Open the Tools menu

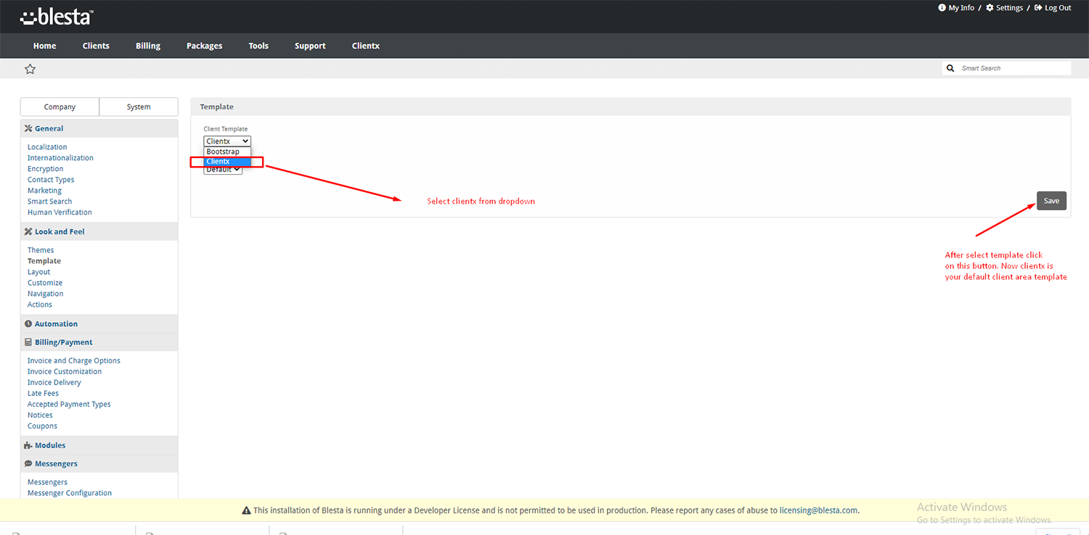click(258, 46)
